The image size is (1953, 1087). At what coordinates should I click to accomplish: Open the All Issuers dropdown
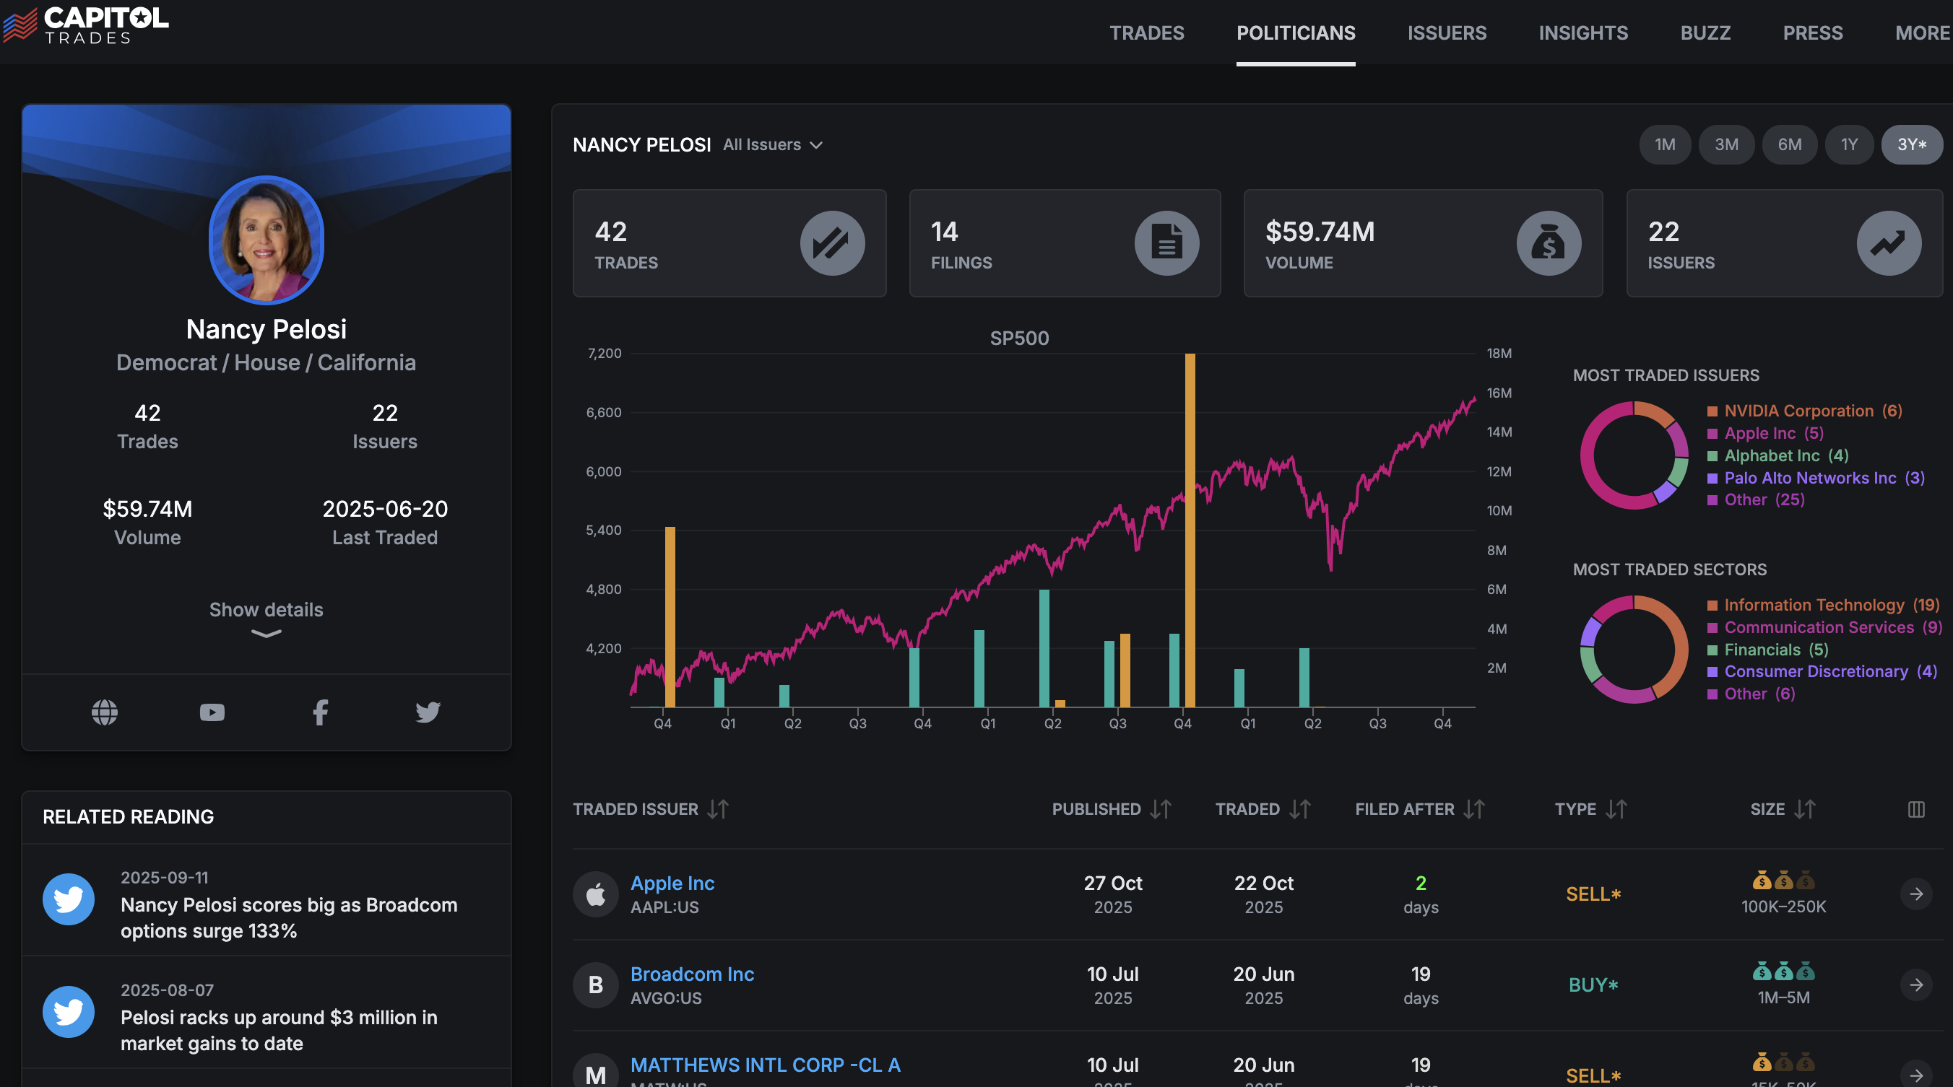point(773,144)
